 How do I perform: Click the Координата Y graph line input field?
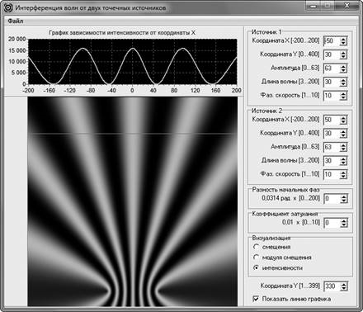[332, 286]
